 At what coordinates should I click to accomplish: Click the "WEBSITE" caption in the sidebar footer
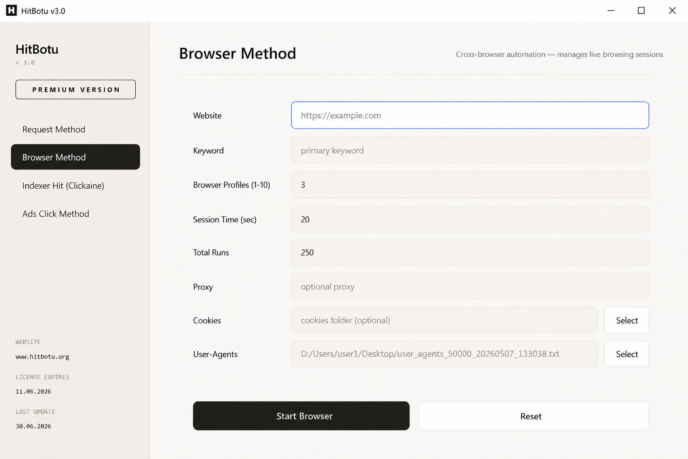pyautogui.click(x=28, y=342)
